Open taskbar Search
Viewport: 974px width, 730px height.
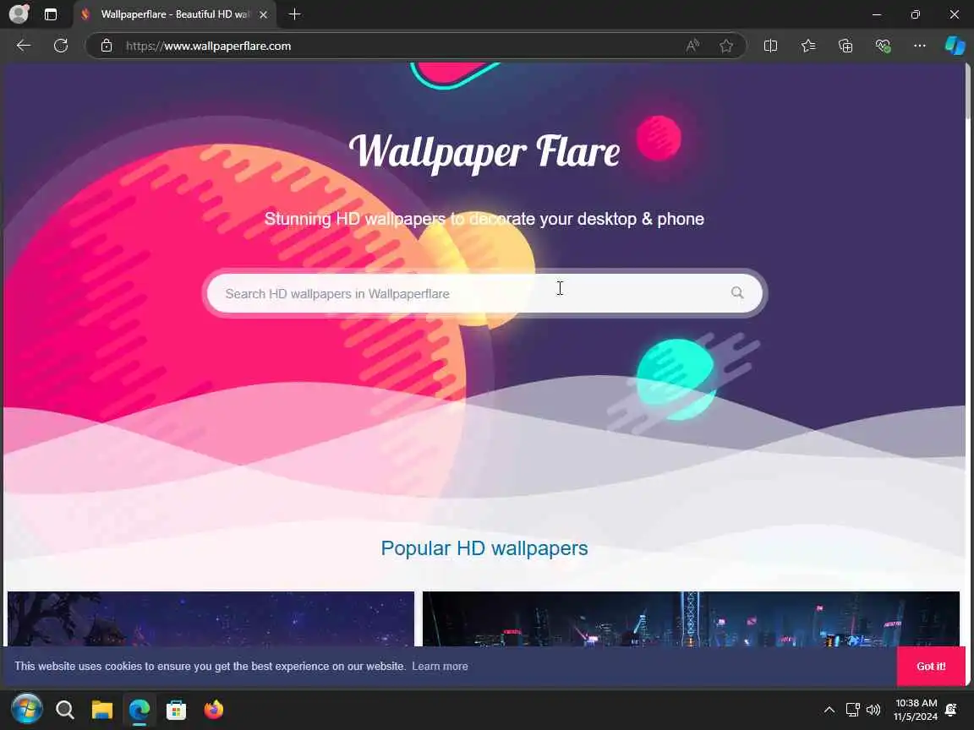tap(64, 710)
